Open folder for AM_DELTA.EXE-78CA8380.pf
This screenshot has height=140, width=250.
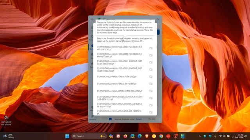pos(151,91)
